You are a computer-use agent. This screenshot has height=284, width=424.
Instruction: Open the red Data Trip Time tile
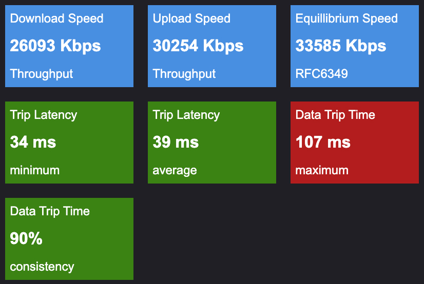coord(355,143)
